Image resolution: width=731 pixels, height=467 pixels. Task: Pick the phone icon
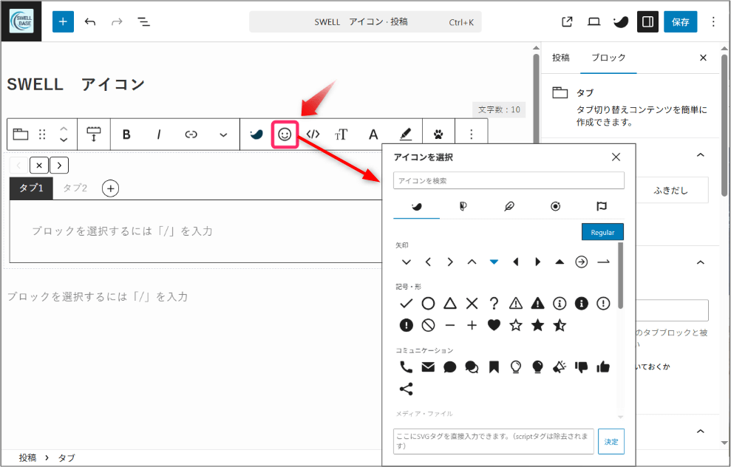coord(406,367)
